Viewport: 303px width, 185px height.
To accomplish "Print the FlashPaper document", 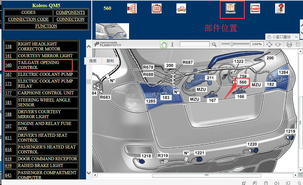I will click(x=289, y=45).
